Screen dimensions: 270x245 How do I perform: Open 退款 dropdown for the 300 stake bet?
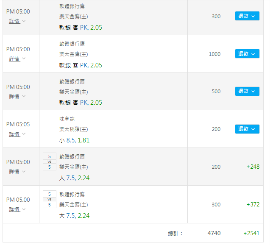click(247, 16)
